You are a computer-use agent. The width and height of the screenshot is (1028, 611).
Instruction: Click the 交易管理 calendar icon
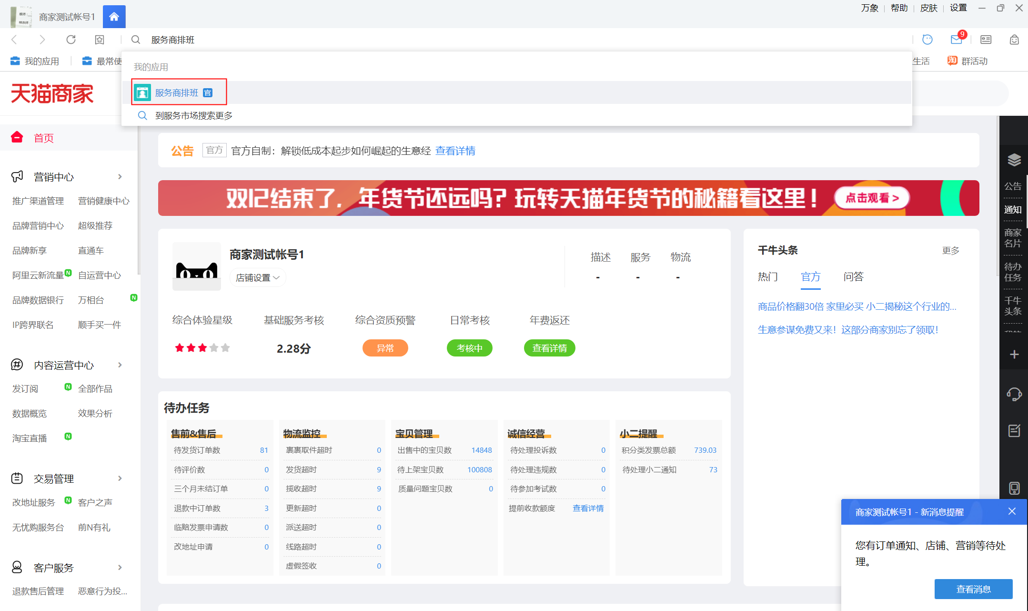(17, 478)
